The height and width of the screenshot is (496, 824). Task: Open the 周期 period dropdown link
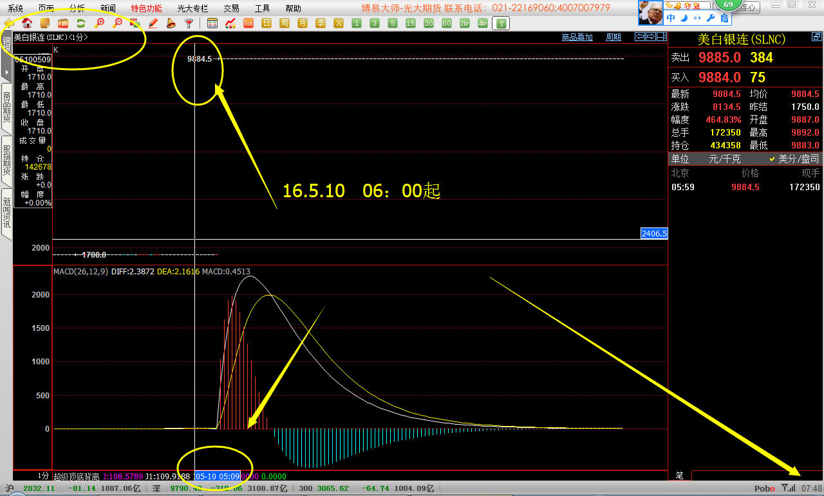(x=613, y=37)
